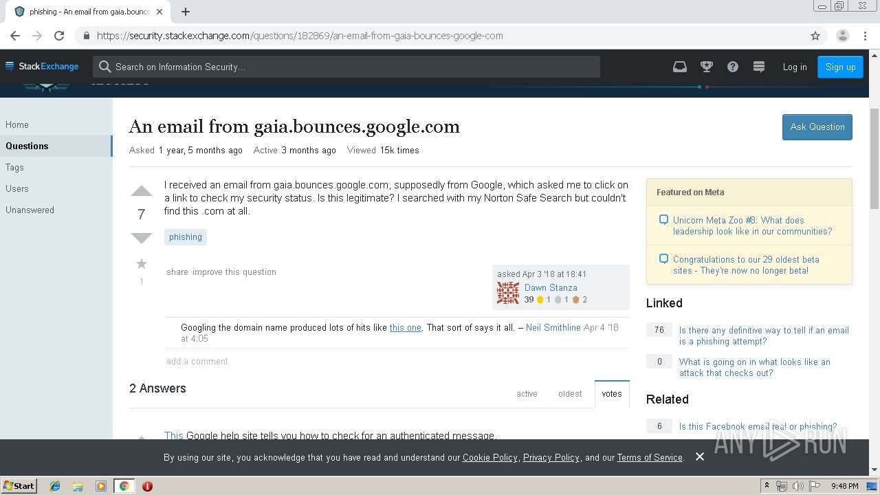Click Dawn Stanza's avatar image

point(508,293)
